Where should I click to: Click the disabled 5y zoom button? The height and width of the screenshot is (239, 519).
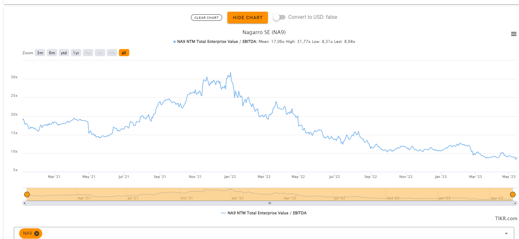click(x=100, y=53)
